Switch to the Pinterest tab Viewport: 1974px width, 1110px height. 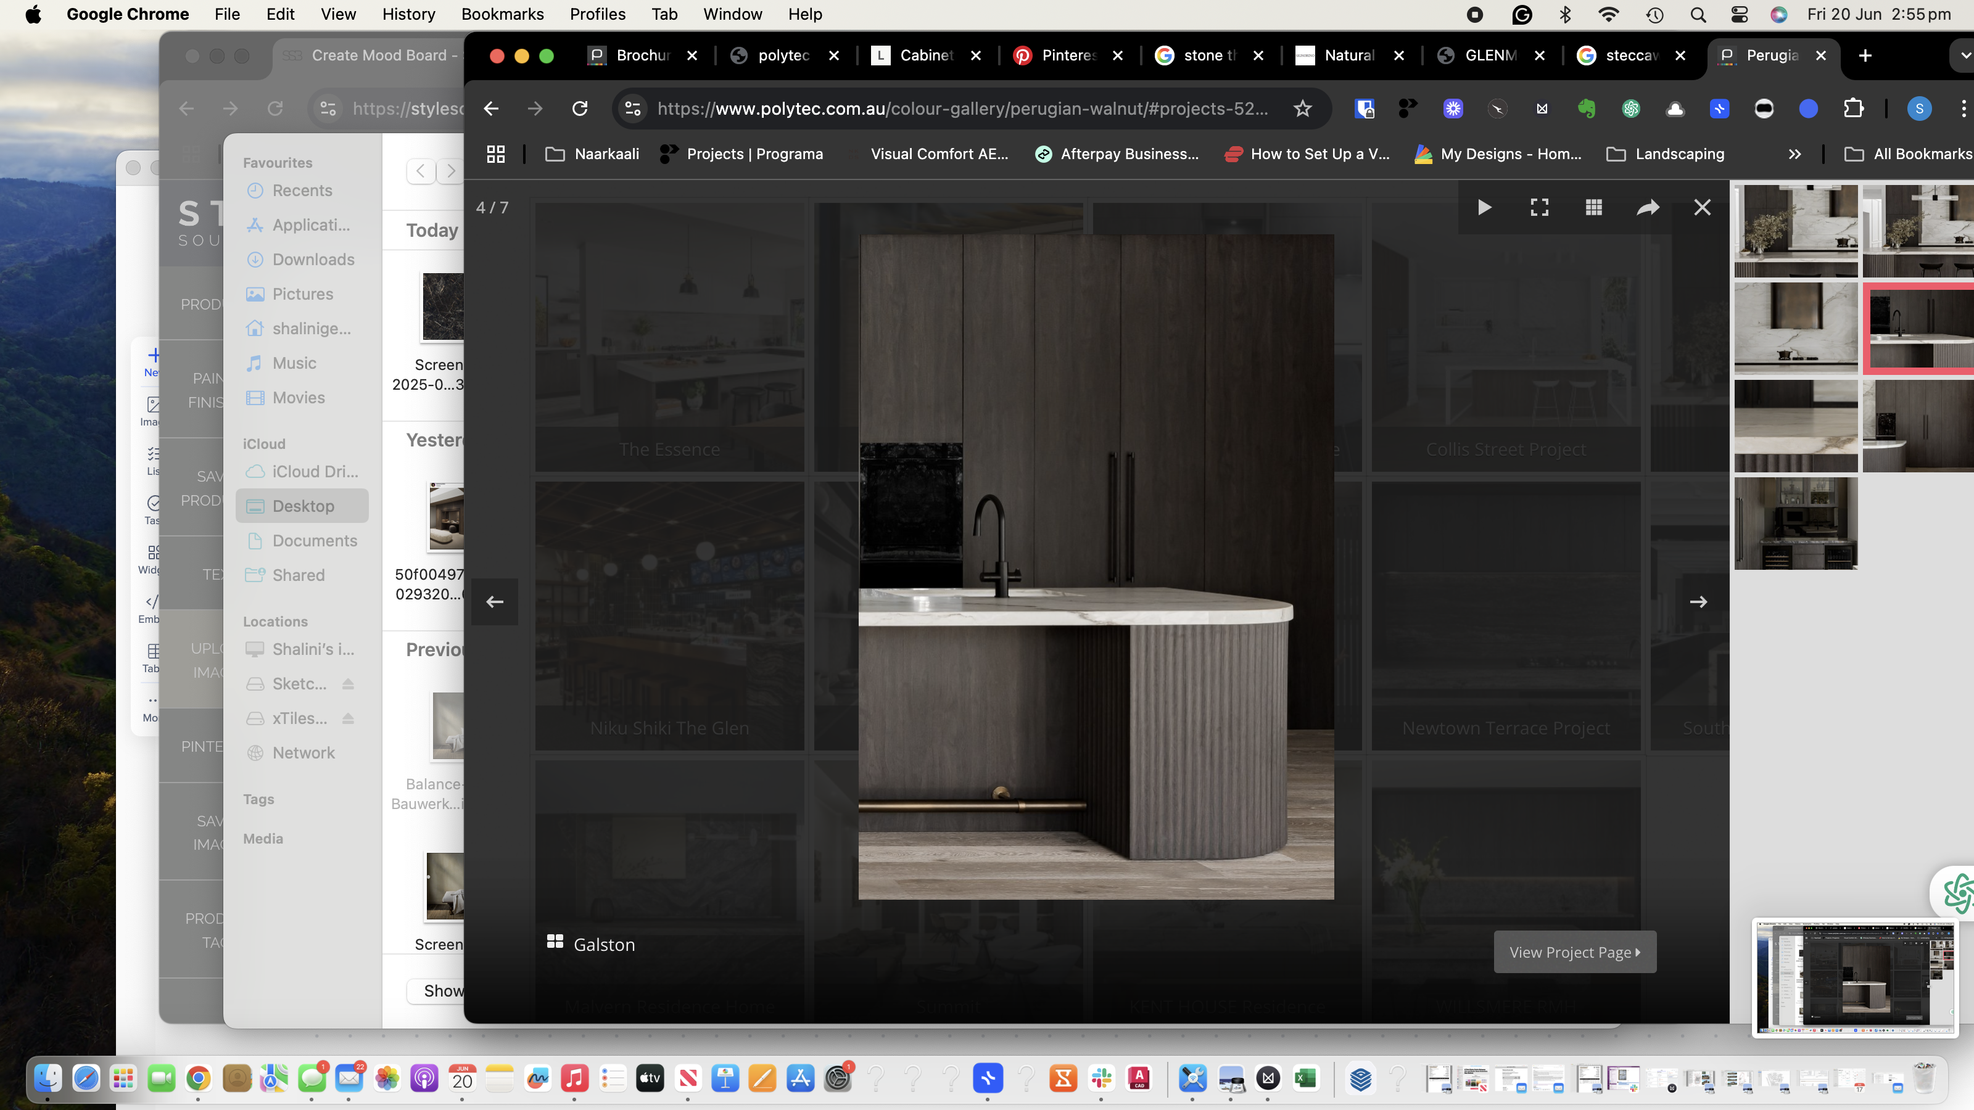point(1057,55)
